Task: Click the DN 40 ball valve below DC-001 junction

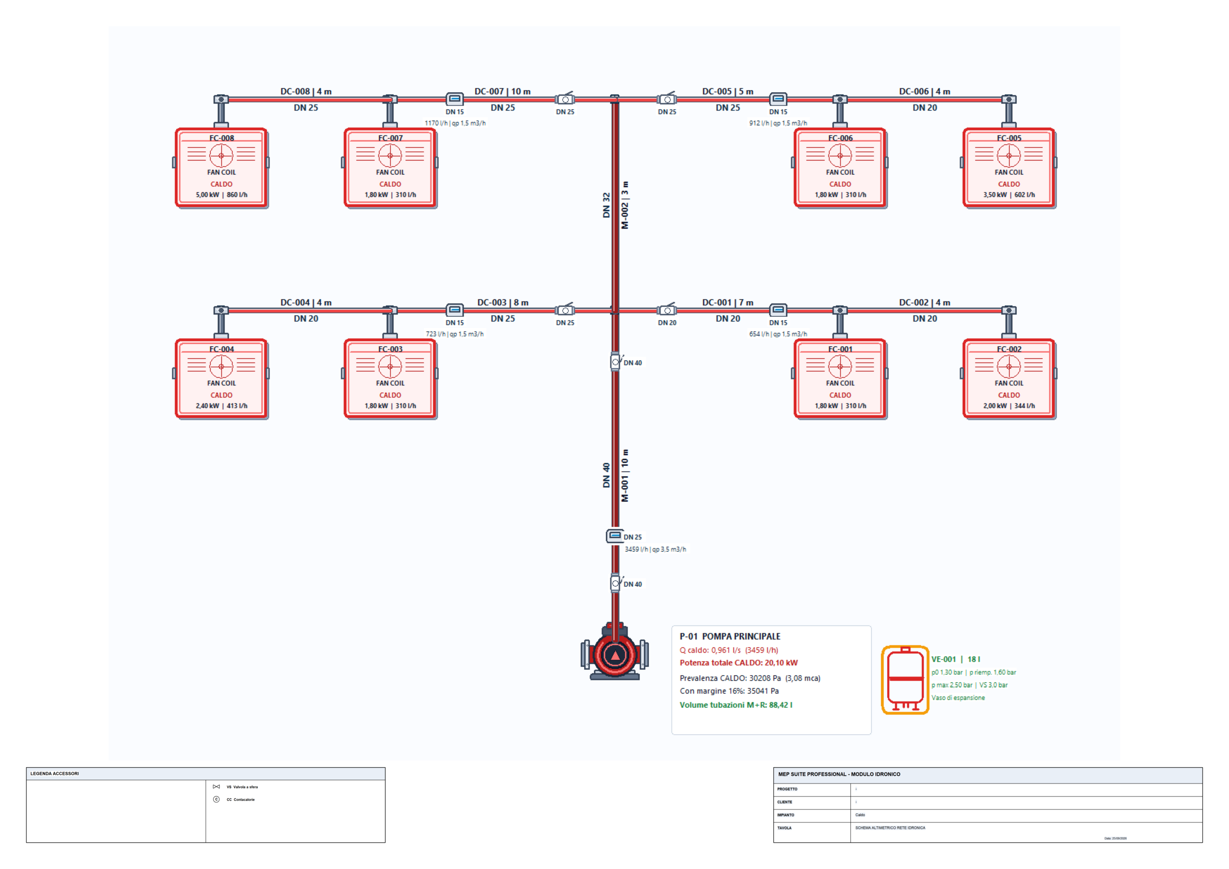Action: 615,362
